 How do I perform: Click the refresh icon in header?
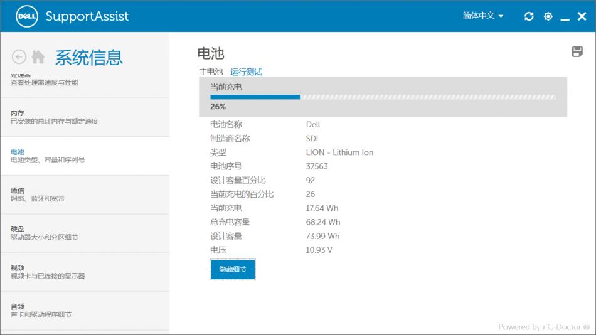pos(529,16)
